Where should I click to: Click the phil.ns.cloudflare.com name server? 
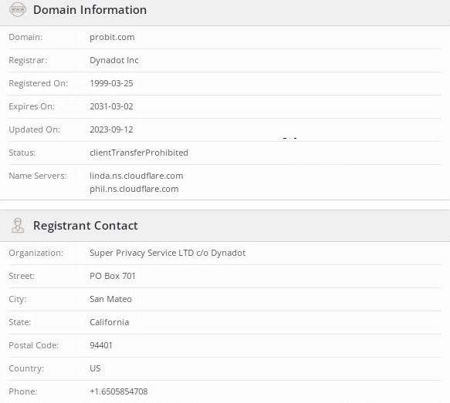134,189
